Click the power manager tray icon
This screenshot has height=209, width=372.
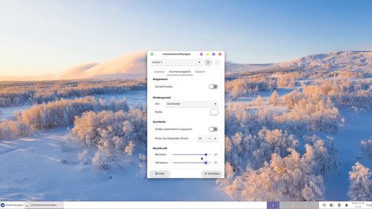(x=339, y=205)
